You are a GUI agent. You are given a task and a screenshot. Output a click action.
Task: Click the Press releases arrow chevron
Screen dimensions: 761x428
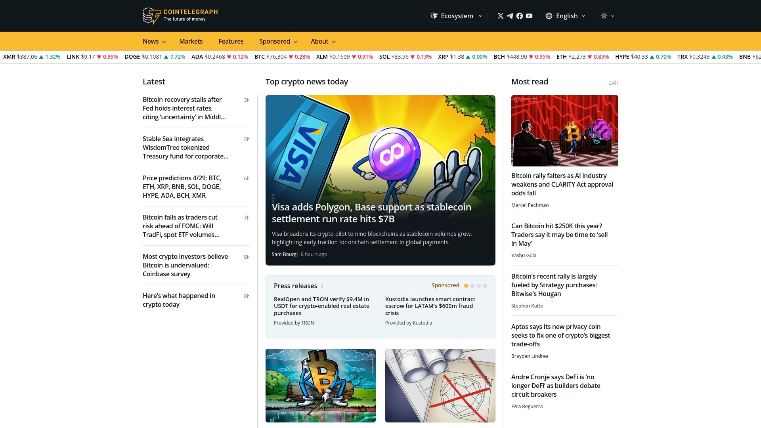pos(322,286)
